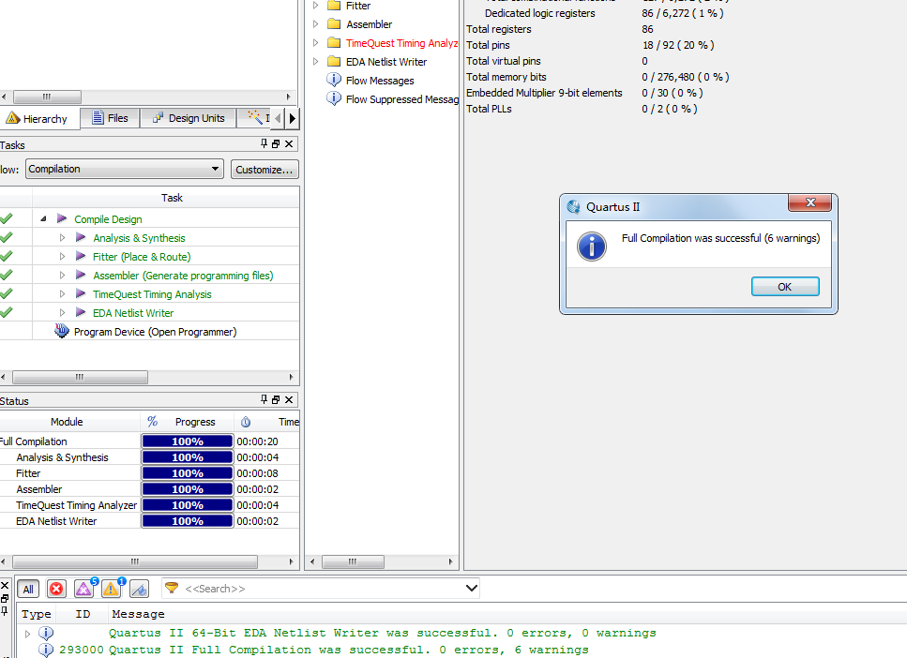The height and width of the screenshot is (658, 907).
Task: Open the Compilation flow dropdown
Action: (x=125, y=169)
